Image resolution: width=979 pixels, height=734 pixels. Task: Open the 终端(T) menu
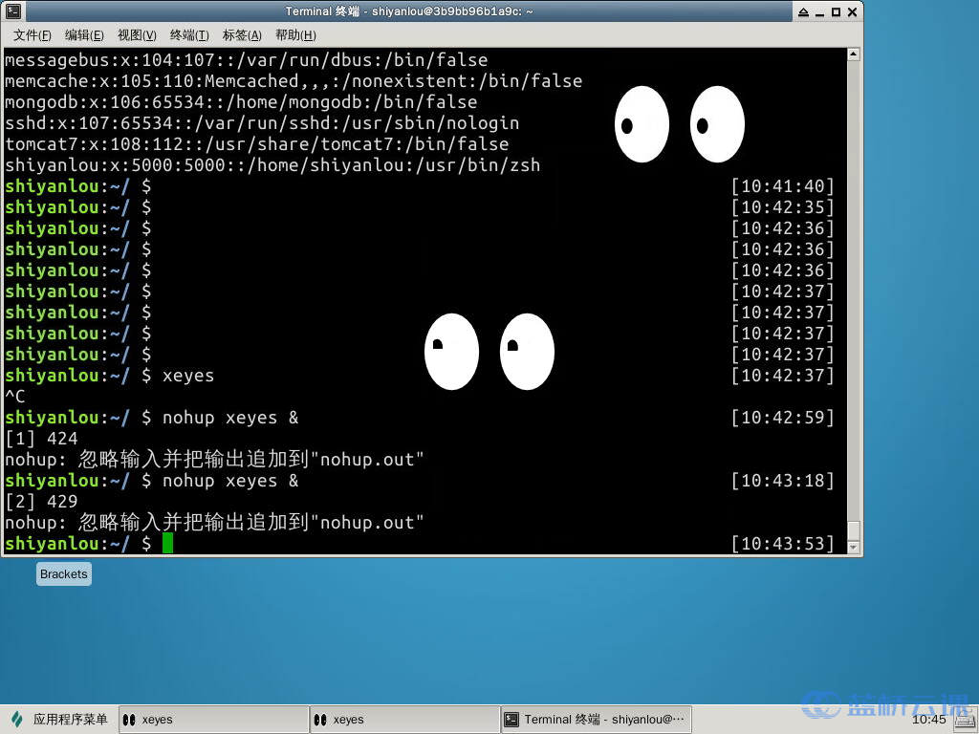point(187,35)
